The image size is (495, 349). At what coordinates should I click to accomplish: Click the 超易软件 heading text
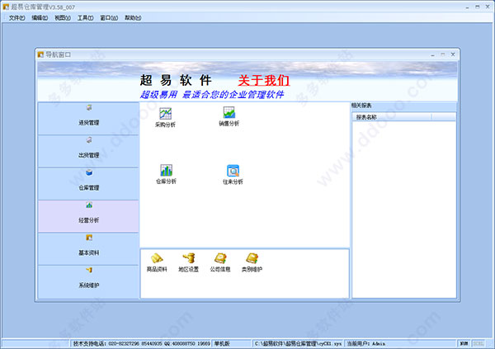176,80
